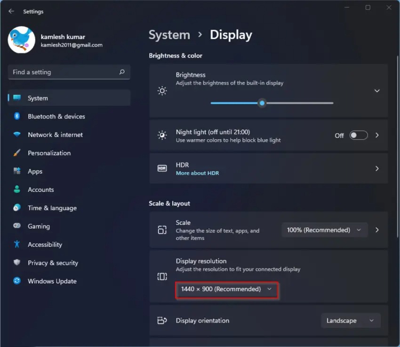Open the Display resolution dropdown
Screen dimensions: 400x347
click(226, 290)
